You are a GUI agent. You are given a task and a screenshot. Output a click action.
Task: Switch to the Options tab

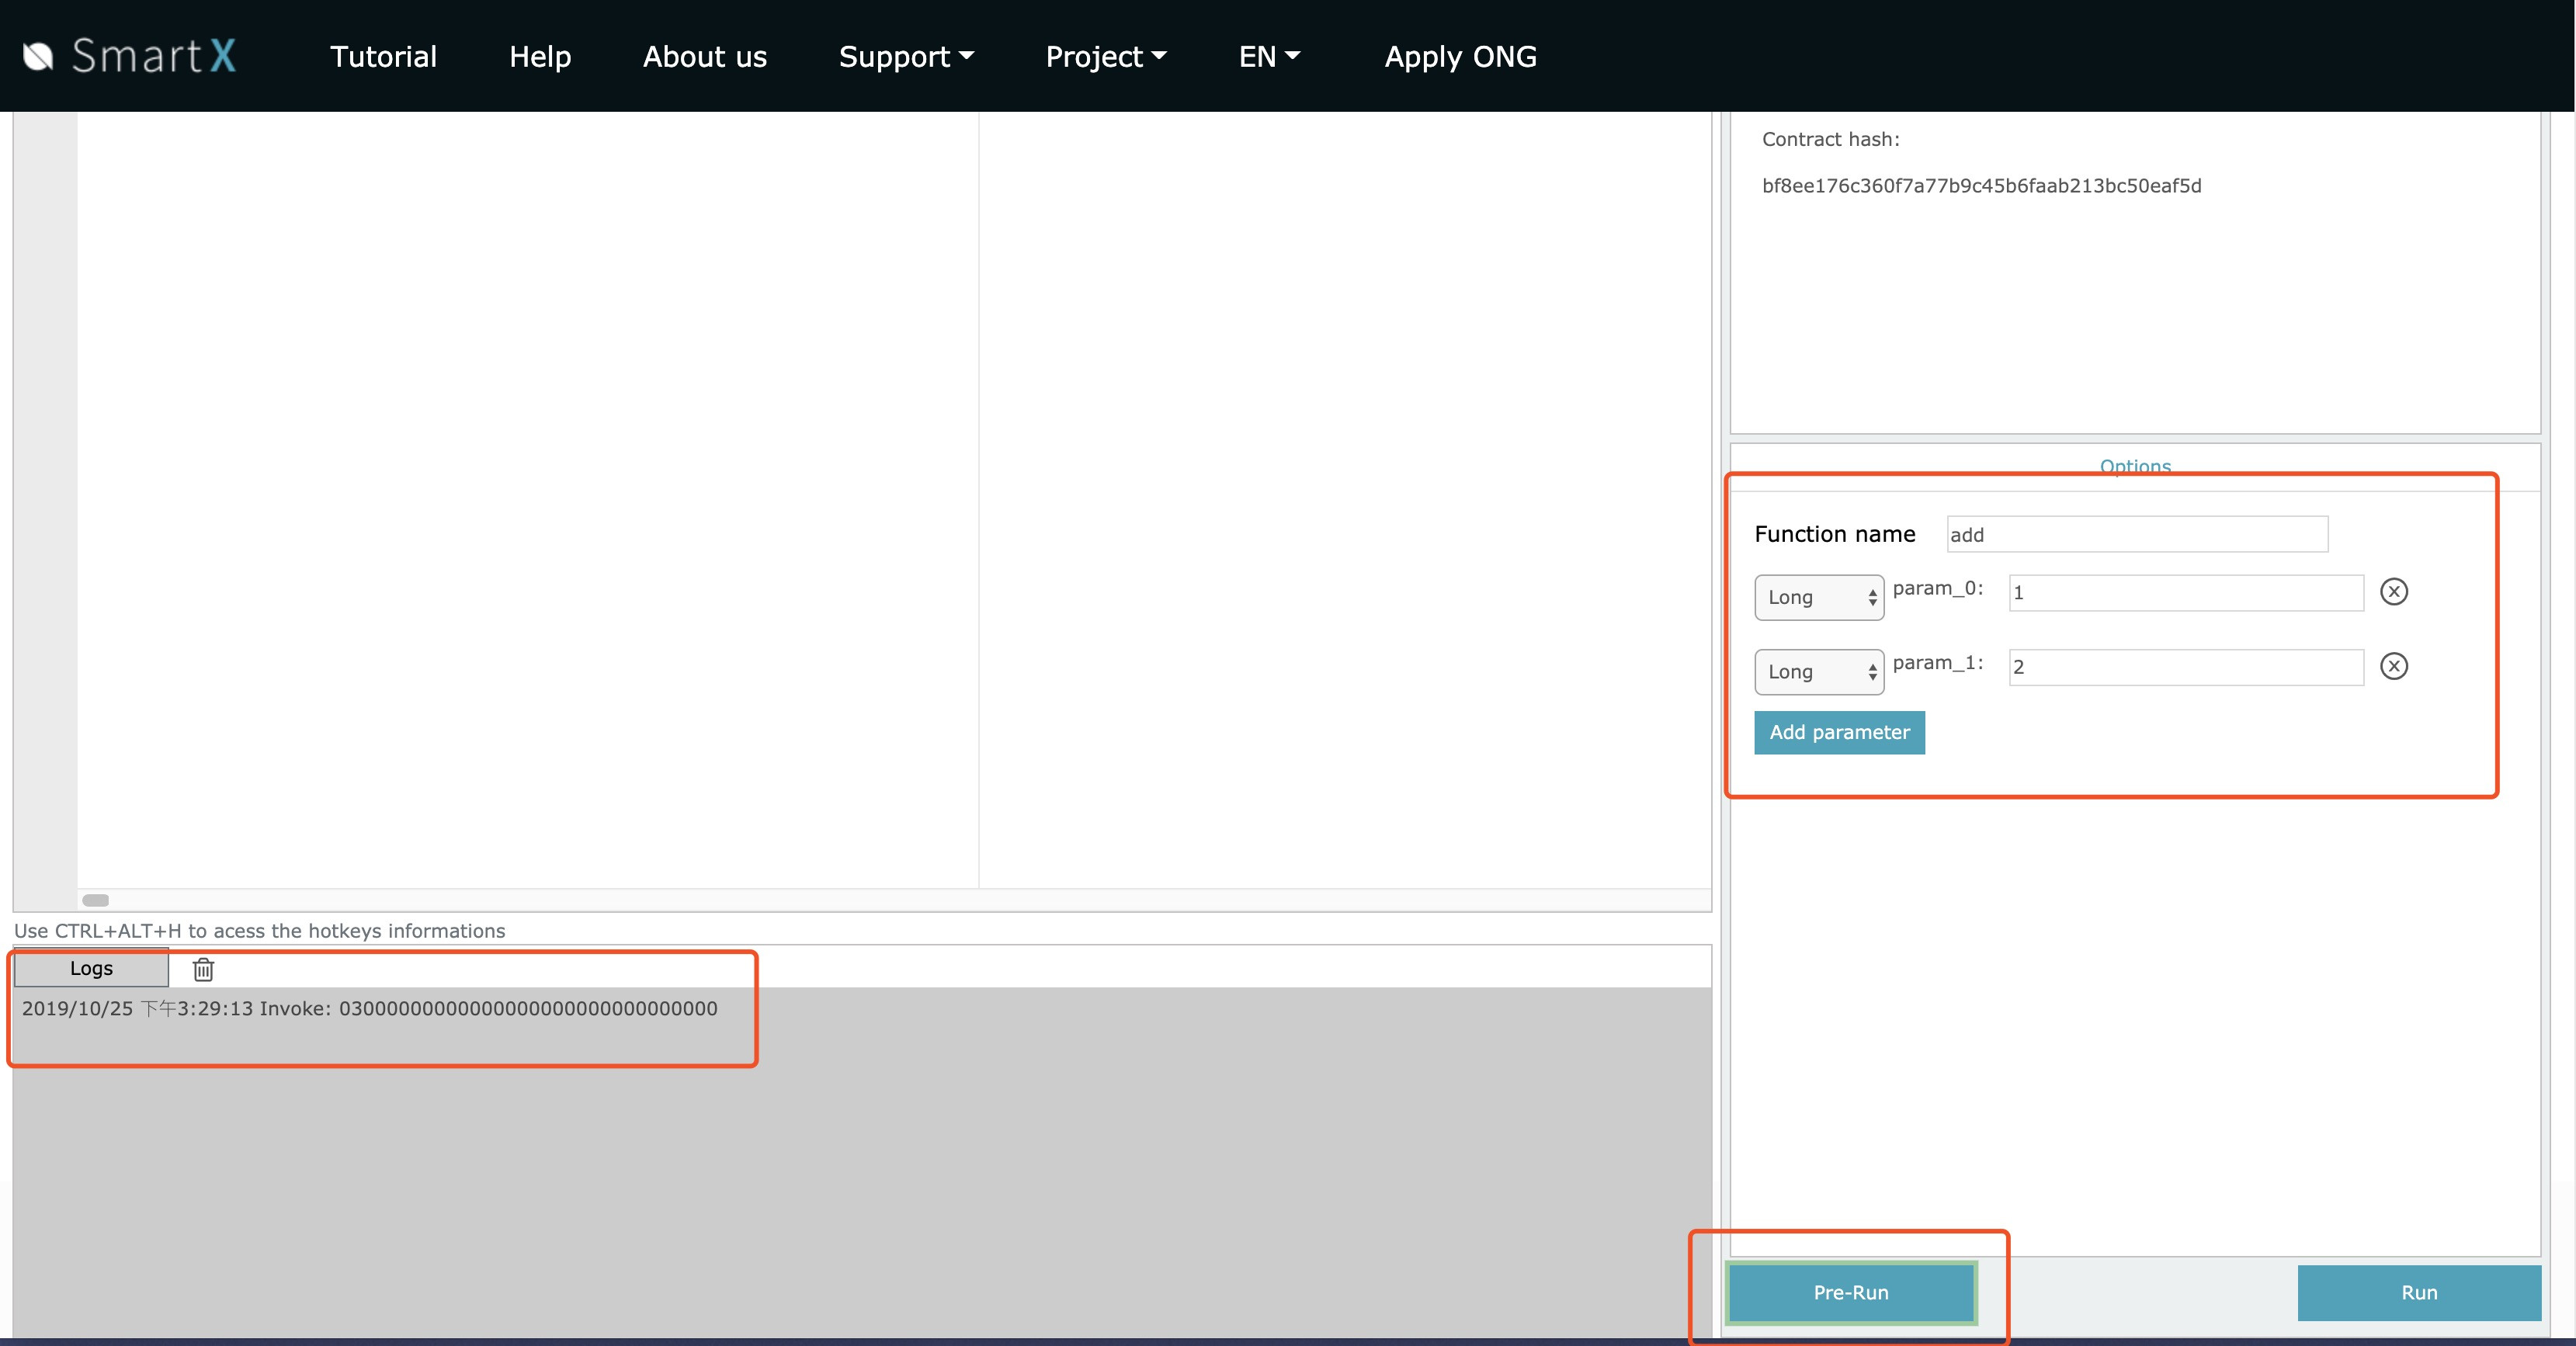tap(2134, 466)
